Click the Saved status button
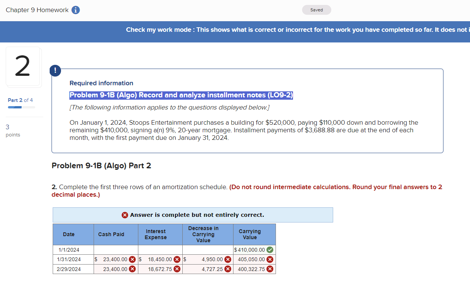The image size is (470, 282). click(316, 10)
